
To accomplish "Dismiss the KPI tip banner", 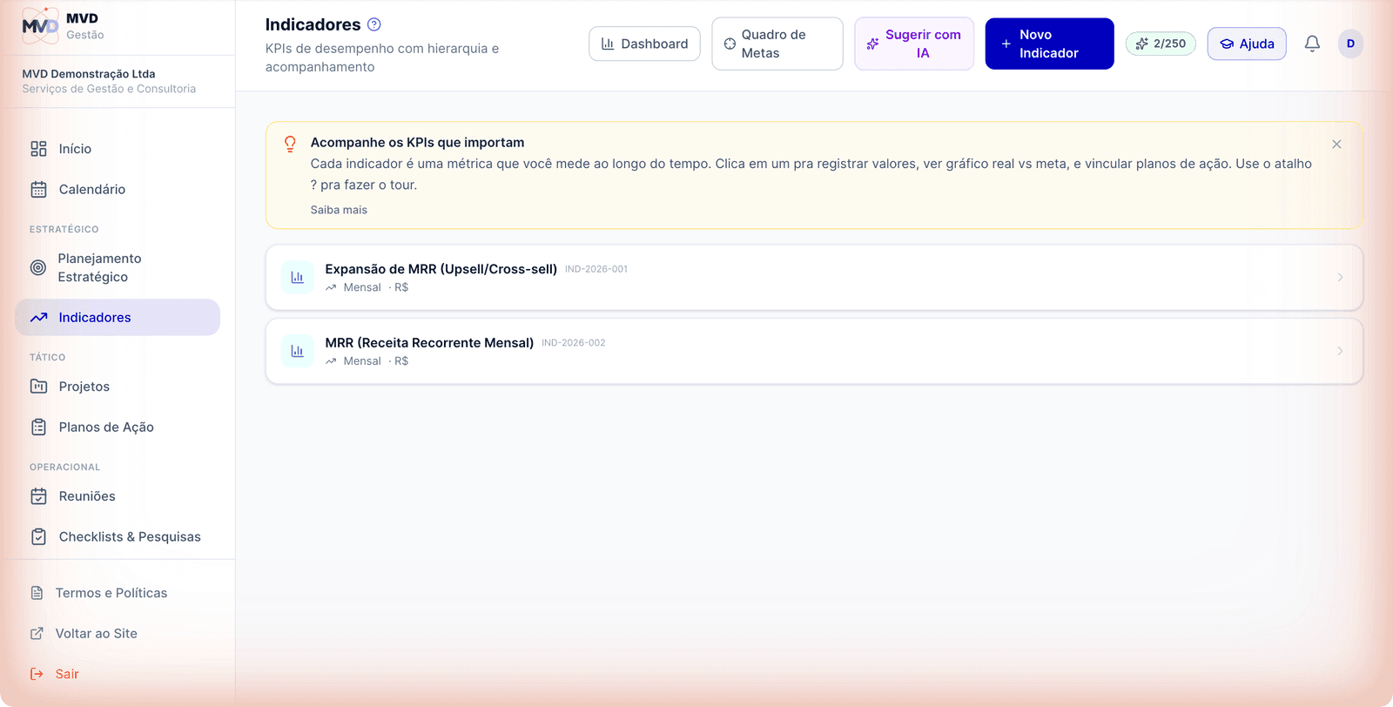I will pyautogui.click(x=1336, y=145).
